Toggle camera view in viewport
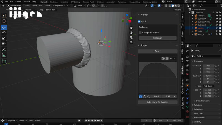The image size is (222, 125). pyautogui.click(x=131, y=37)
